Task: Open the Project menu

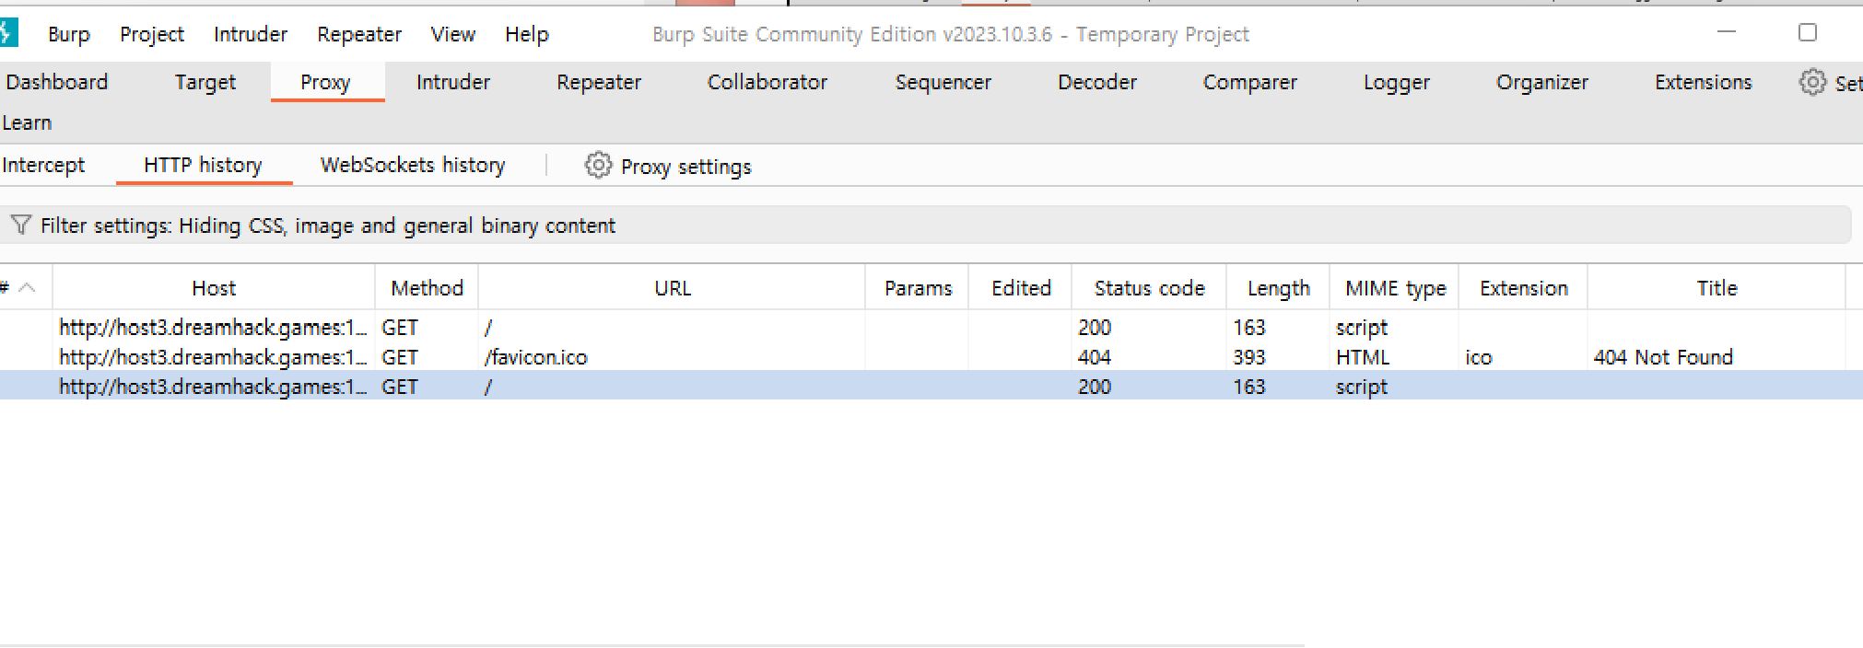Action: tap(151, 34)
